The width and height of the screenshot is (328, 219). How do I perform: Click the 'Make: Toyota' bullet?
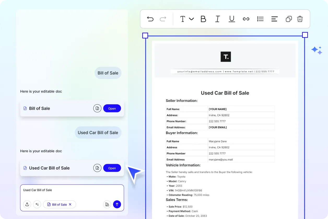[x=176, y=177]
